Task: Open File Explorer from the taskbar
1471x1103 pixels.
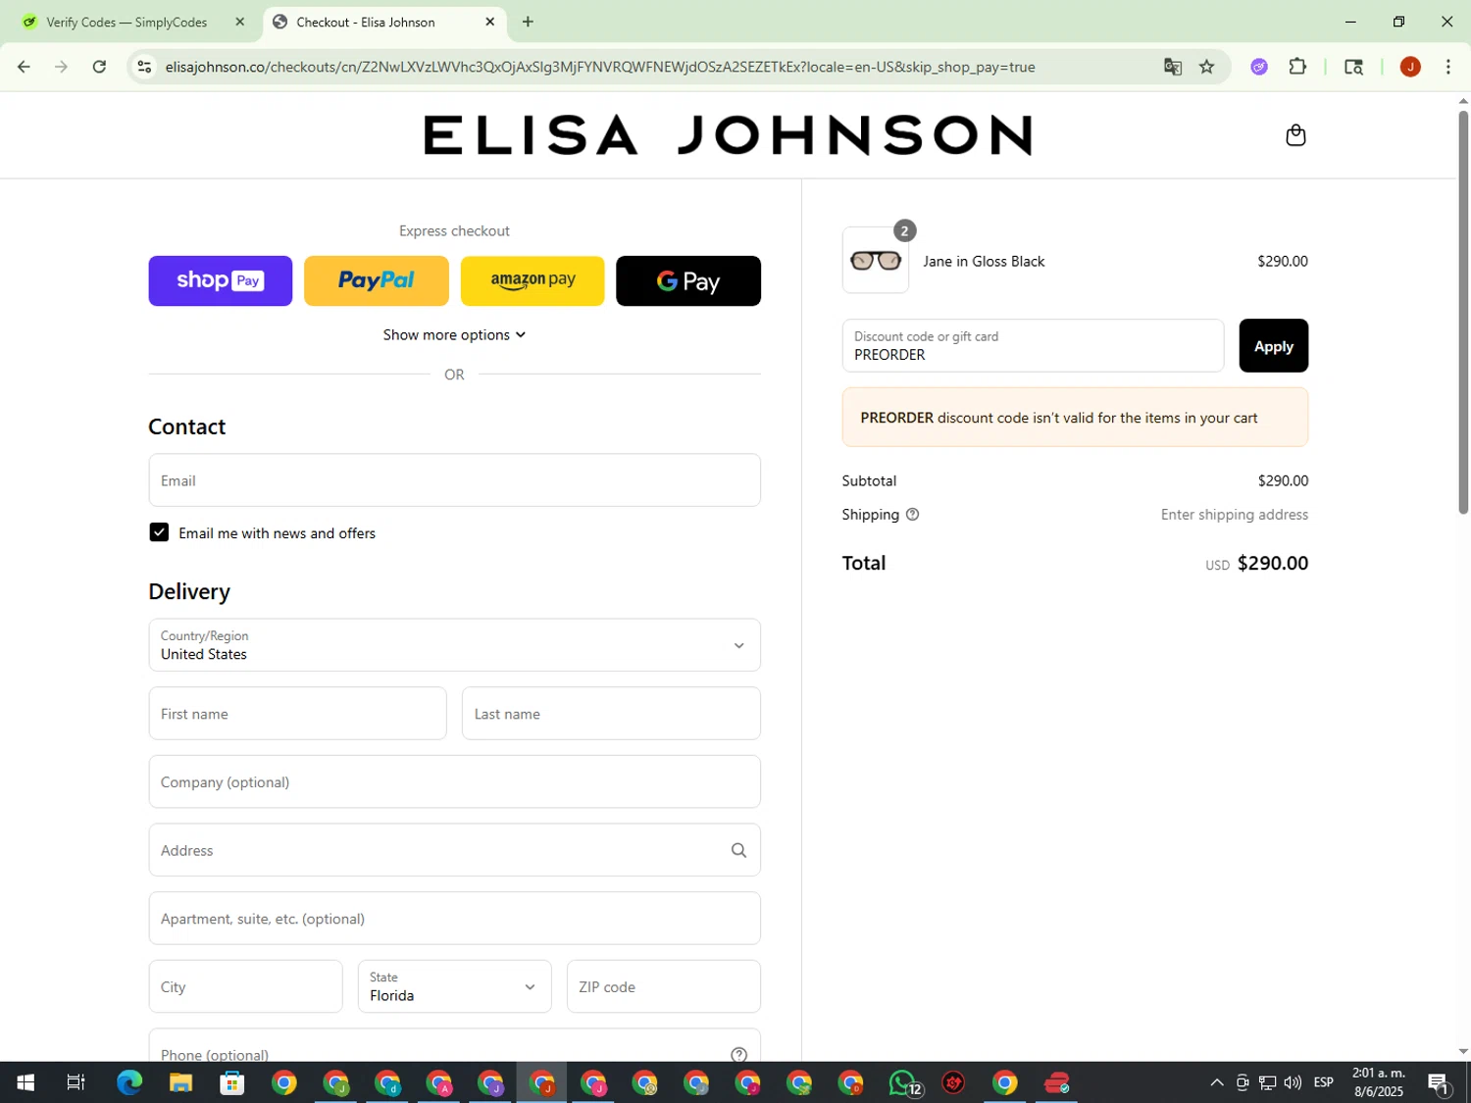Action: (x=180, y=1082)
